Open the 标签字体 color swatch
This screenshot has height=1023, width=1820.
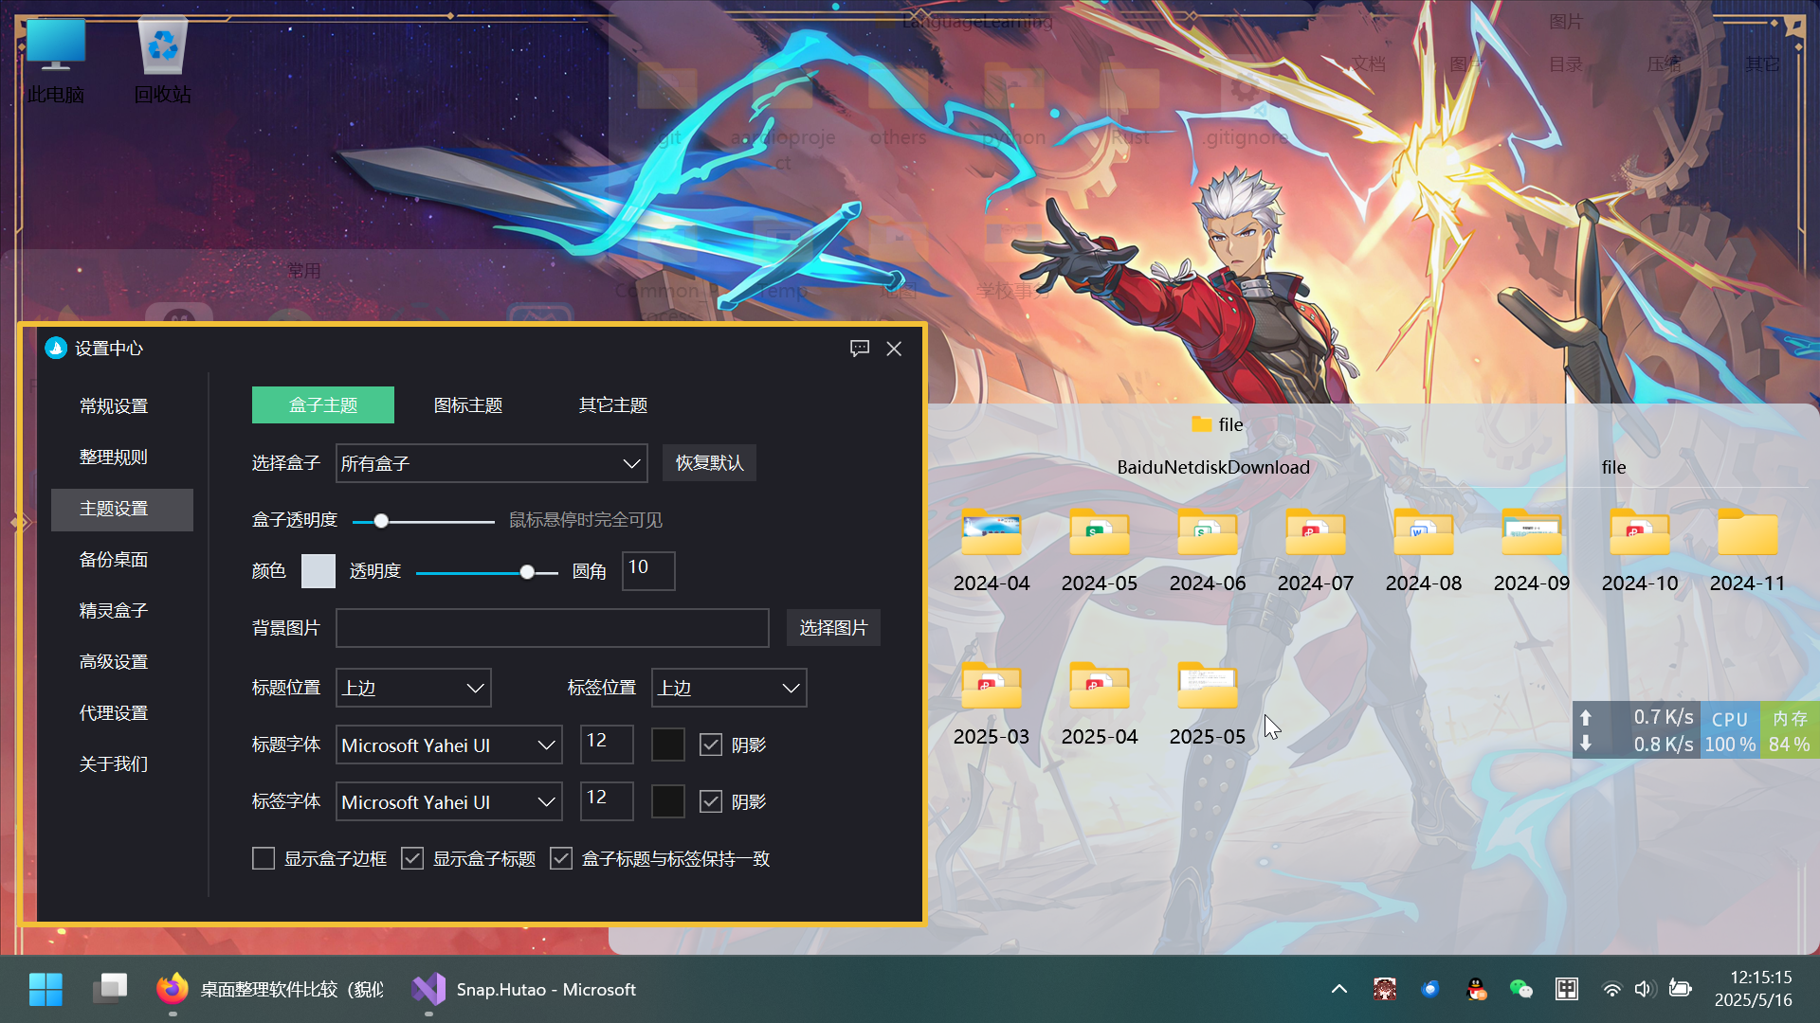(x=668, y=802)
